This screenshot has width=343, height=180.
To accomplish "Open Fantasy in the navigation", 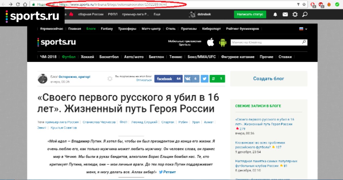I will (107, 29).
